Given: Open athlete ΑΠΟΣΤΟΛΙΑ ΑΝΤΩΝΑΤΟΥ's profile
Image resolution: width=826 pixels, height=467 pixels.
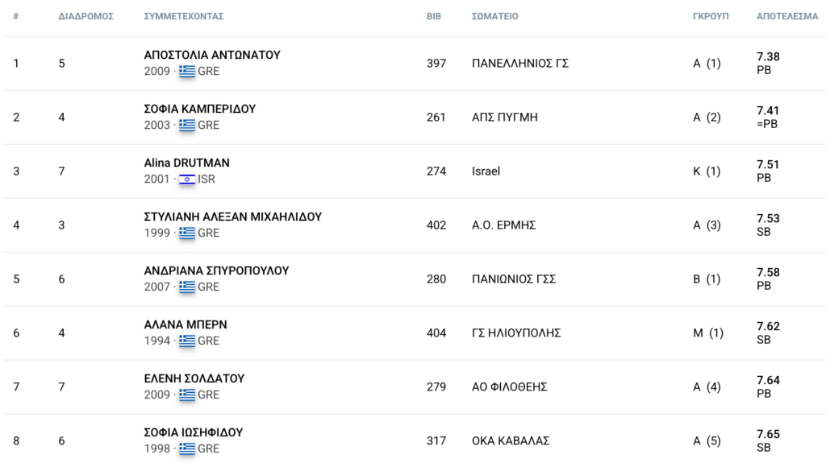Looking at the screenshot, I should (x=212, y=56).
